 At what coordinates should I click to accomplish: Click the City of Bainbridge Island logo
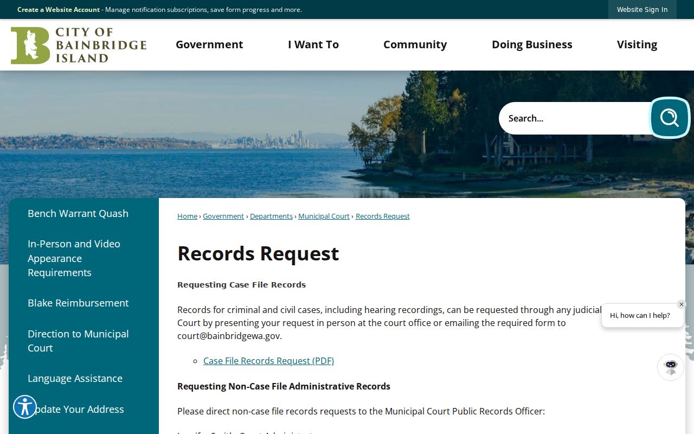pos(79,46)
